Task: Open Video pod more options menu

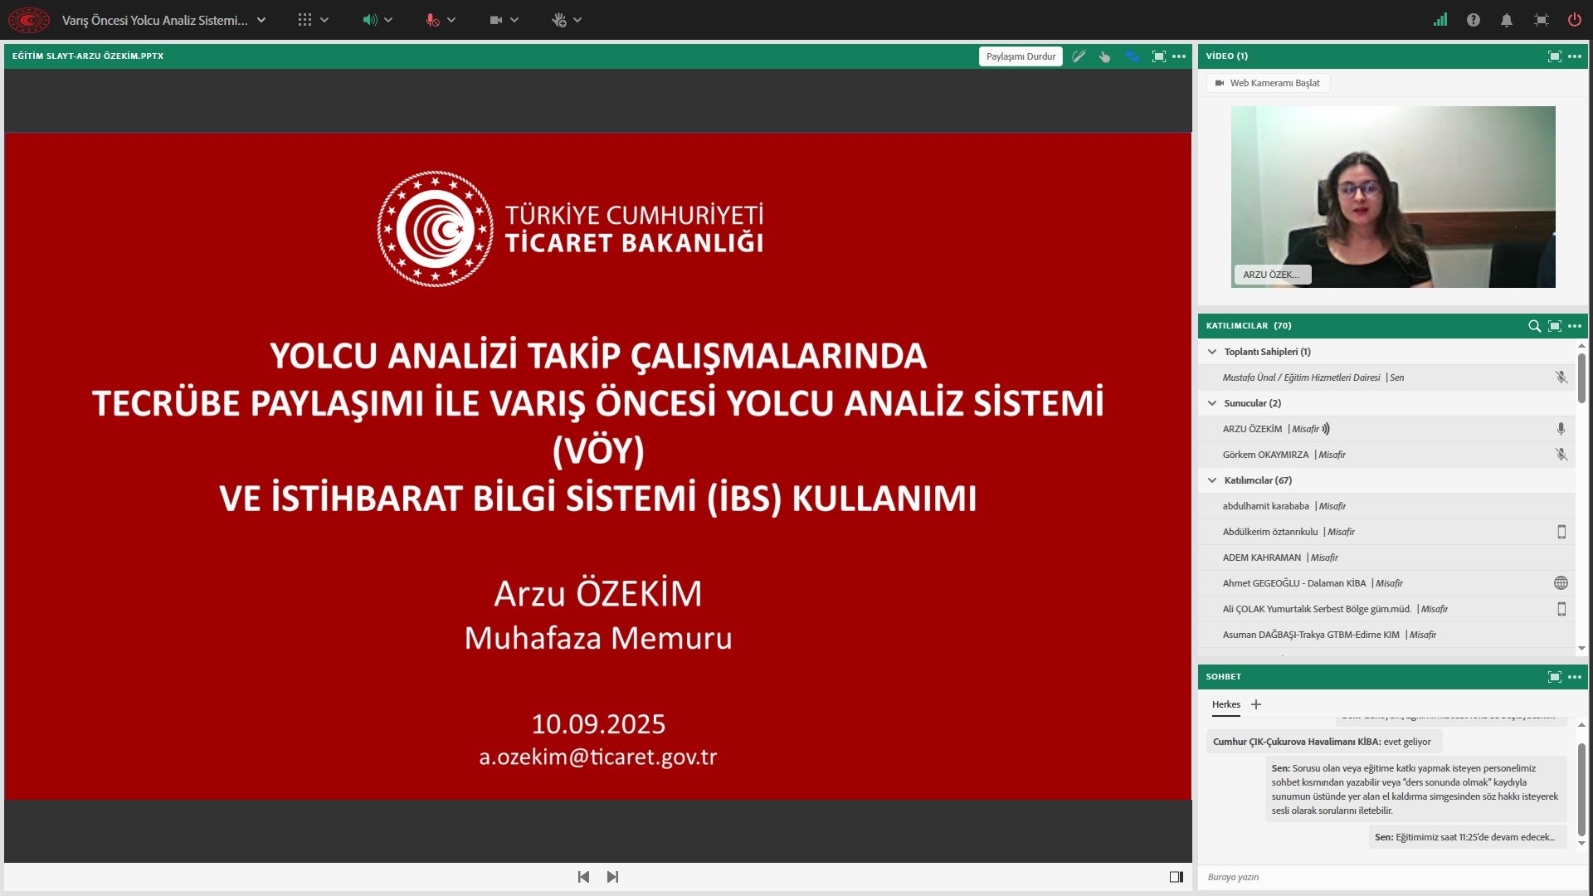Action: point(1575,56)
